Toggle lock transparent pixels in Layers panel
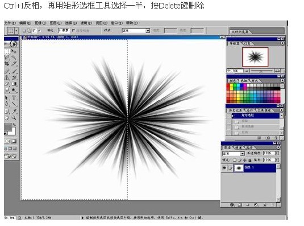Screen dimensions: 304x226 235,160
